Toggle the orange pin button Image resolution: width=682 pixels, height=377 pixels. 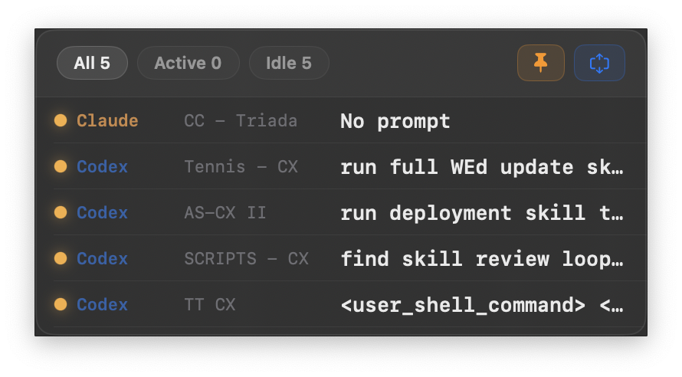point(541,63)
